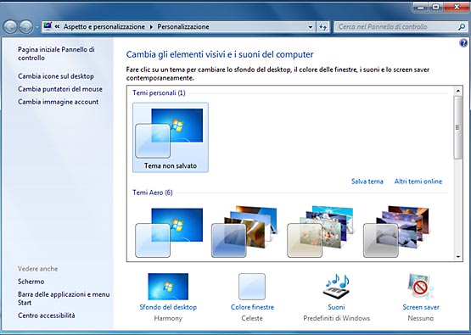Image resolution: width=471 pixels, height=335 pixels.
Task: Click the theme list scroll down arrow
Action: pyautogui.click(x=458, y=257)
